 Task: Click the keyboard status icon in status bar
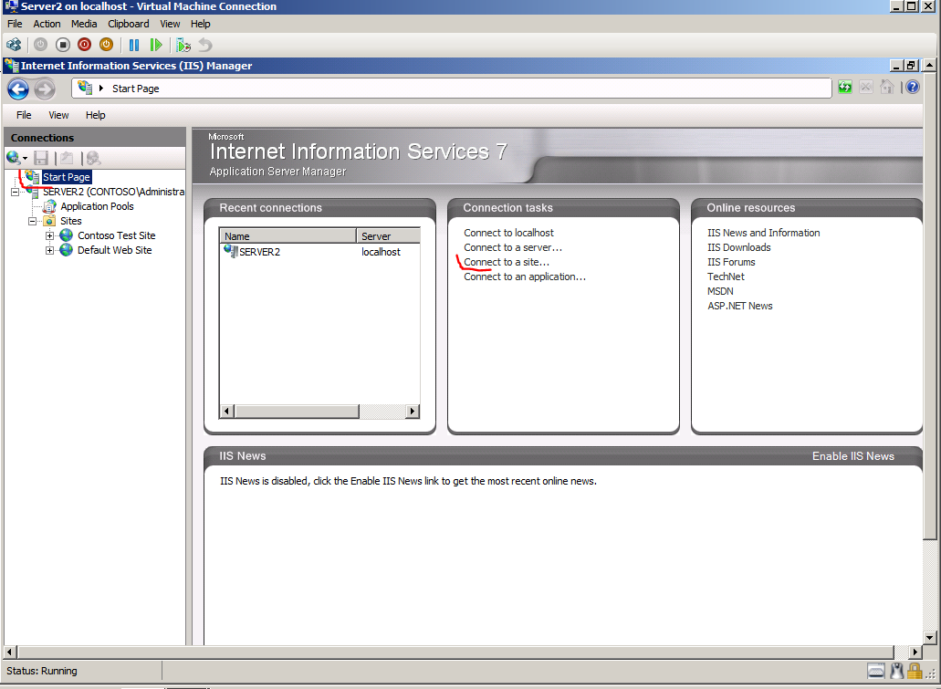pos(875,671)
